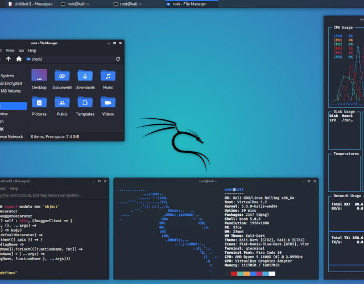This screenshot has height=284, width=364.
Task: Open the Documents folder icon
Action: pos(62,80)
